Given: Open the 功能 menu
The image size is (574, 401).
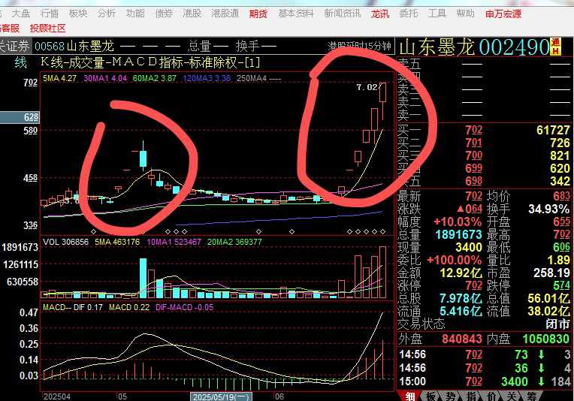Looking at the screenshot, I should (x=135, y=14).
